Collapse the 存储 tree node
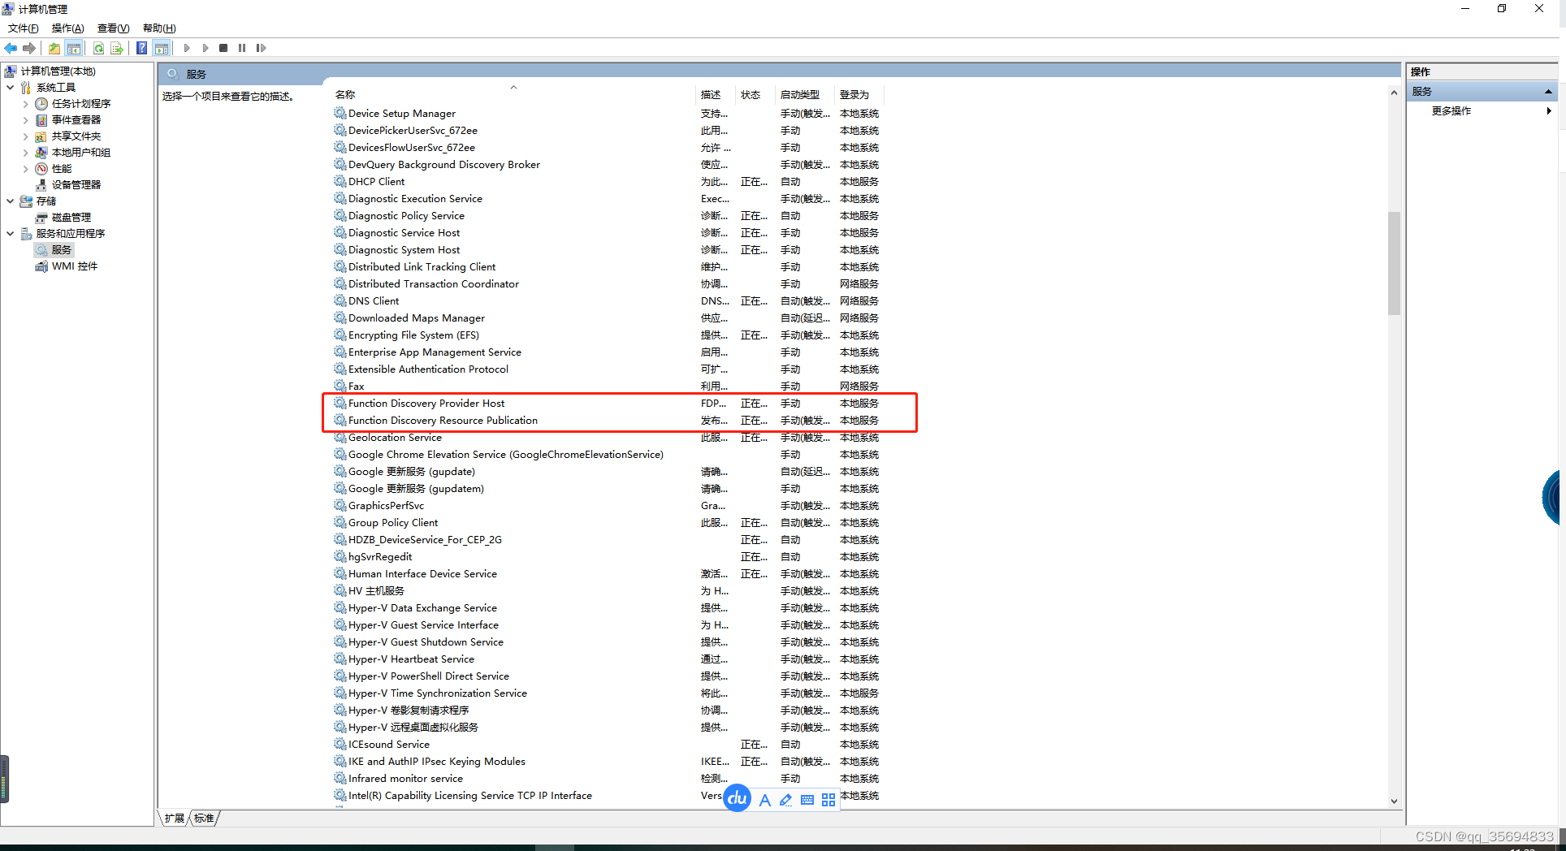Viewport: 1566px width, 851px height. [x=11, y=201]
